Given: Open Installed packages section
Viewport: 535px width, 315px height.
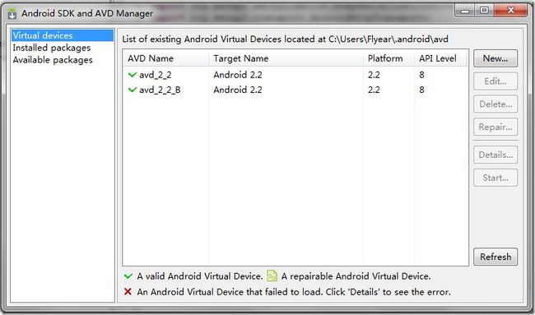Looking at the screenshot, I should 52,48.
